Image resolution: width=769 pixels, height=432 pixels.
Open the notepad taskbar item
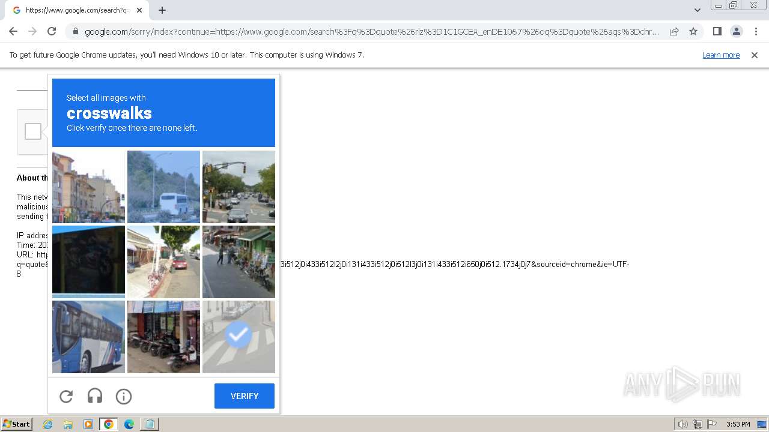150,424
